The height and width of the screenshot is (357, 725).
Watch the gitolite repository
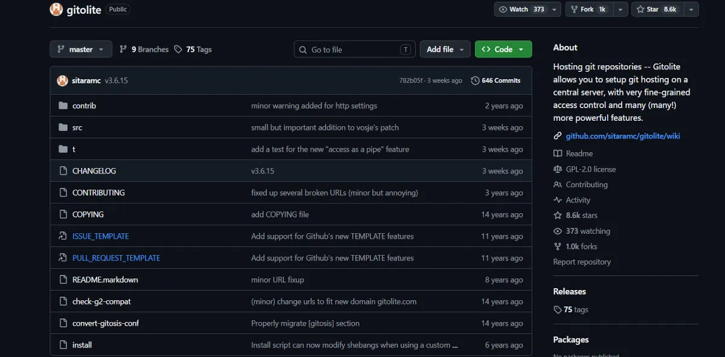521,10
